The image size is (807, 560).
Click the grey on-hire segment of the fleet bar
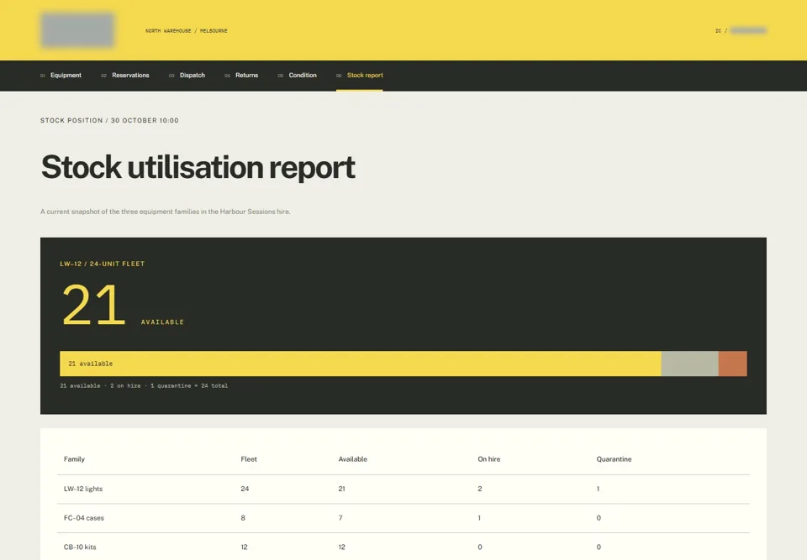(689, 364)
